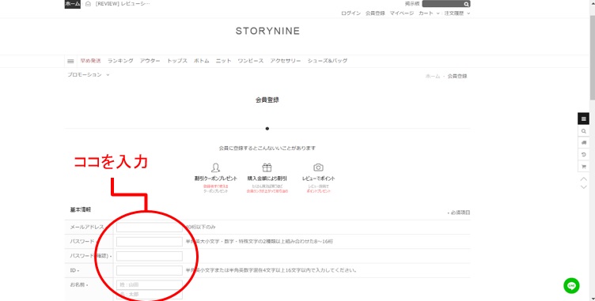Click the ホーム breadcrumb link
The height and width of the screenshot is (301, 595).
click(433, 76)
